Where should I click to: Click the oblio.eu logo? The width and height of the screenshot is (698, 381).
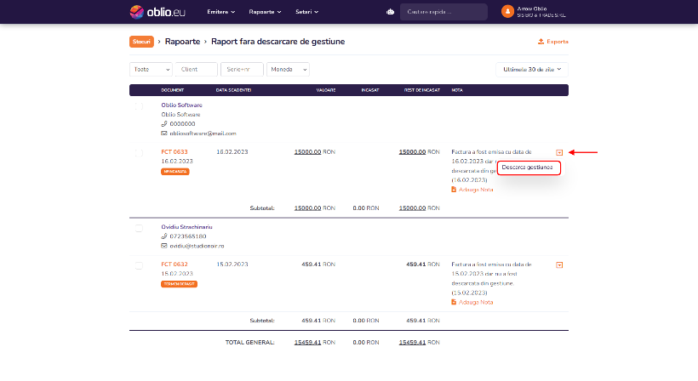pyautogui.click(x=157, y=12)
